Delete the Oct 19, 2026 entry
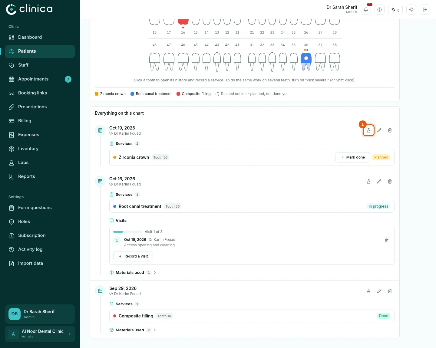The height and width of the screenshot is (348, 436). (x=390, y=130)
